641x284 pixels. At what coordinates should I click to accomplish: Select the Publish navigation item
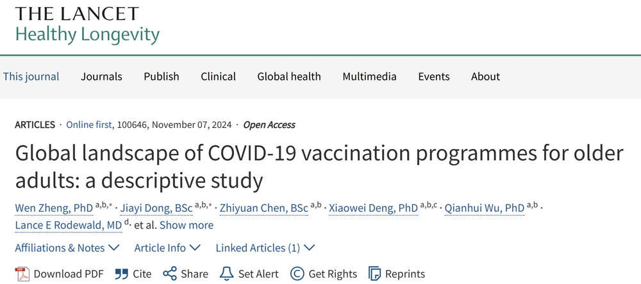(x=162, y=77)
